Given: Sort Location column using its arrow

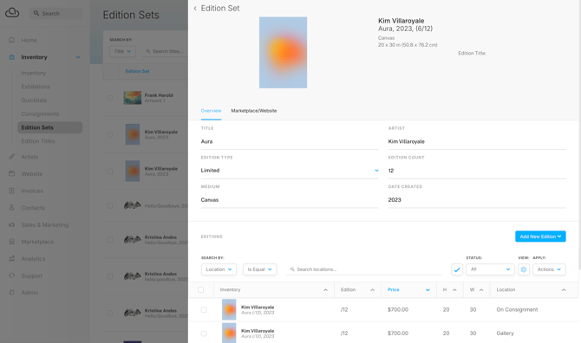Looking at the screenshot, I should point(564,289).
